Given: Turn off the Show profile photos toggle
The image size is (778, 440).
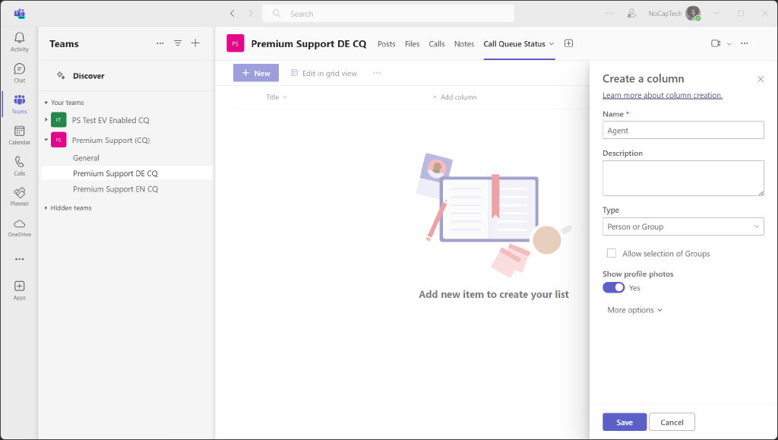Looking at the screenshot, I should tap(613, 287).
